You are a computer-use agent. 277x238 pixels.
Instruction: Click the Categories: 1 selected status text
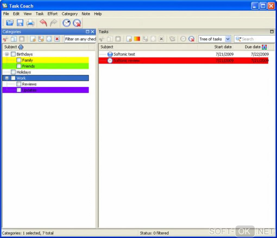[27, 233]
